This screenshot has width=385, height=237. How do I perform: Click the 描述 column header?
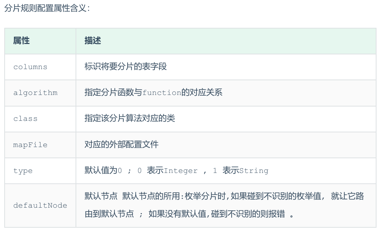(93, 41)
